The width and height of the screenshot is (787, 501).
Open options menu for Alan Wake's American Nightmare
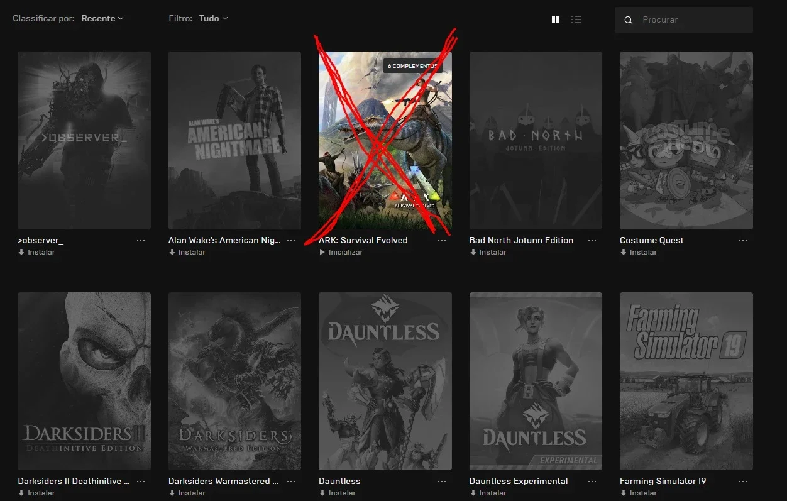coord(291,241)
